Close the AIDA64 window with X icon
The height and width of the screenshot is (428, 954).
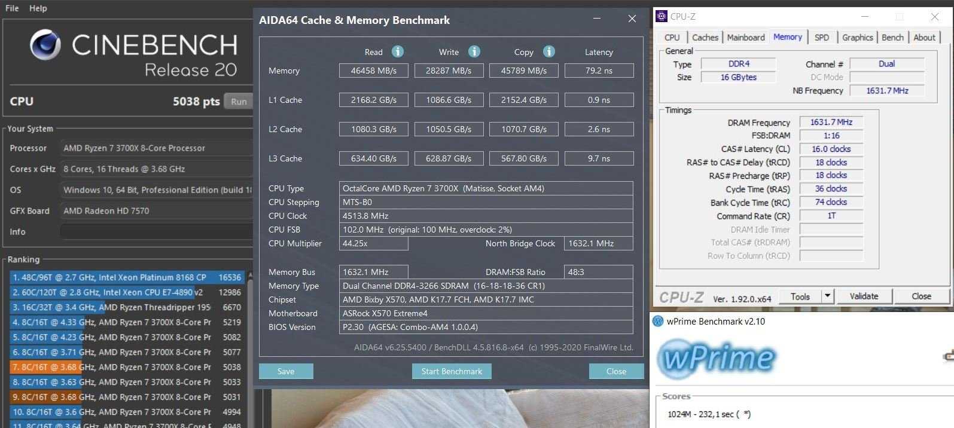632,19
